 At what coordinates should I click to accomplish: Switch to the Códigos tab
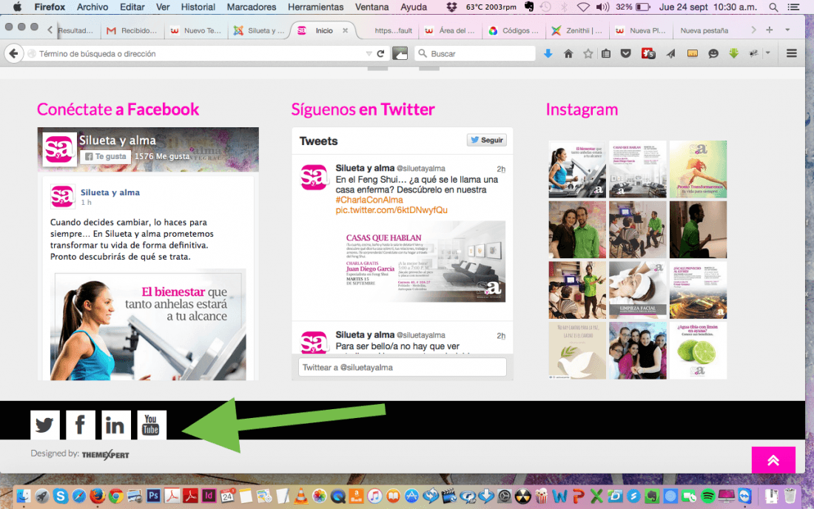coord(514,30)
